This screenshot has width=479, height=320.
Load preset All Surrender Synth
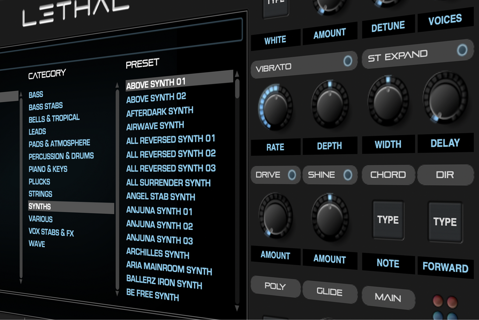168,182
